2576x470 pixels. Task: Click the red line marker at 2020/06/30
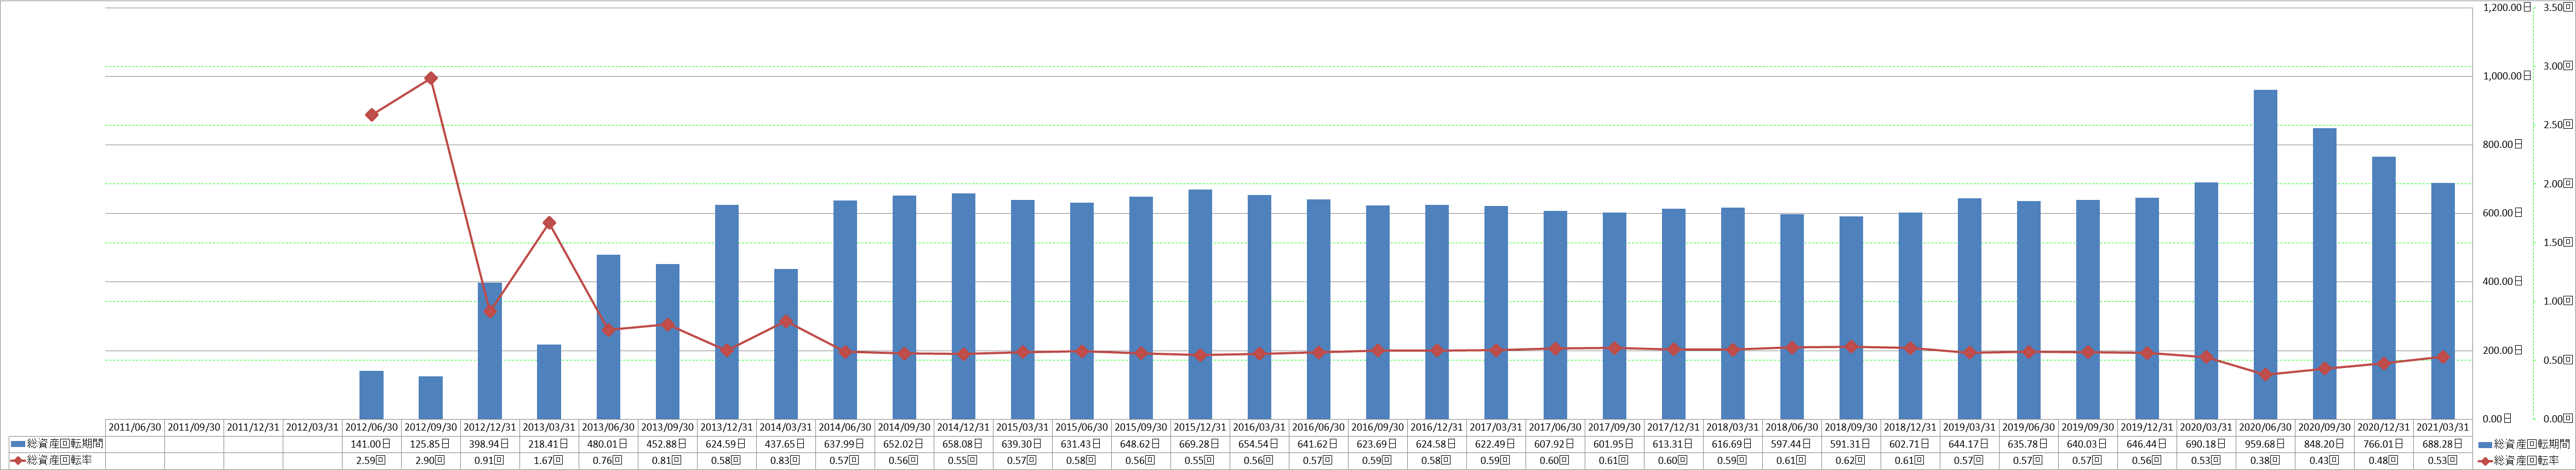[2265, 375]
